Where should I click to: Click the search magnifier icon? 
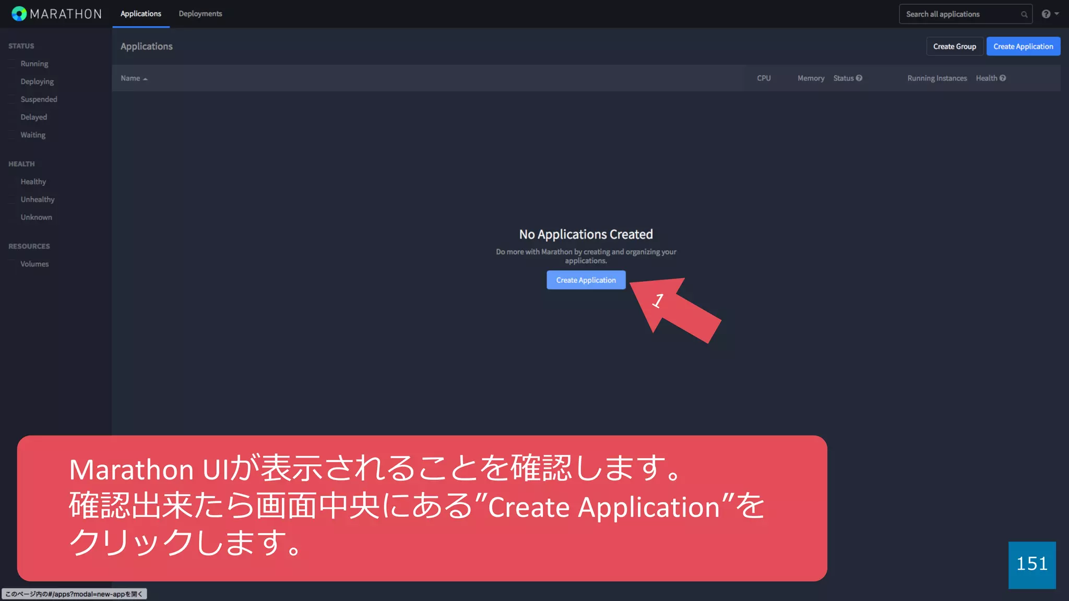[1024, 15]
